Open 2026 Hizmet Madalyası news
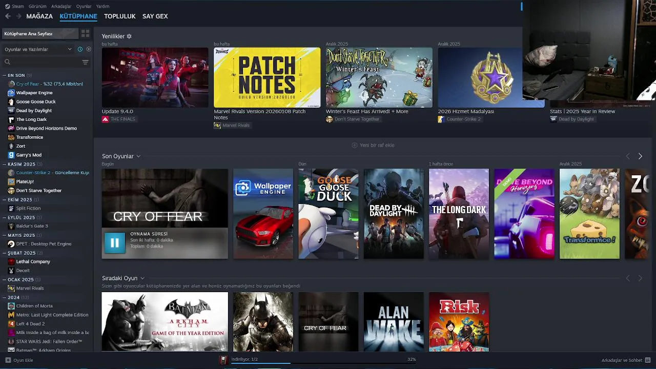This screenshot has width=656, height=369. click(x=466, y=111)
